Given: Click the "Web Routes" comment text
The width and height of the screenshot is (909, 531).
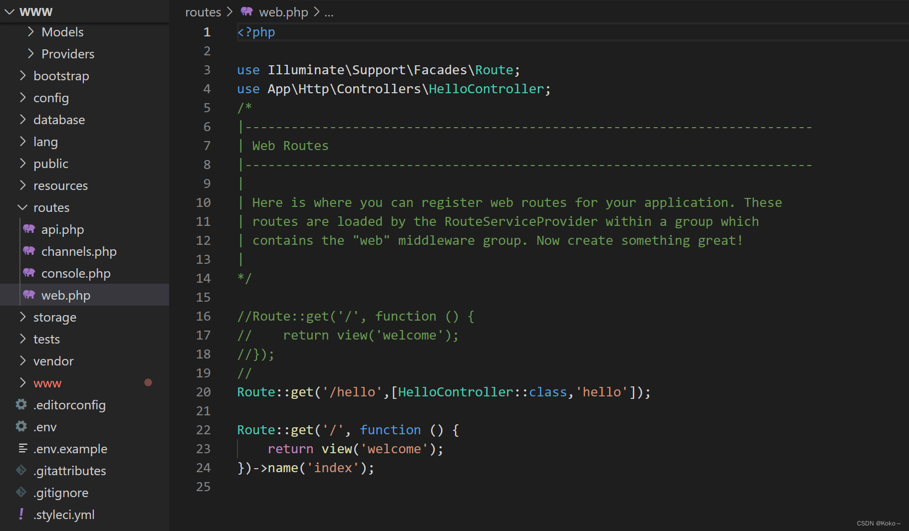Looking at the screenshot, I should [290, 146].
